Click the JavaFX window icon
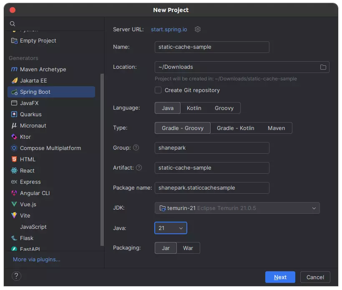Image resolution: width=342 pixels, height=290 pixels. [x=14, y=103]
